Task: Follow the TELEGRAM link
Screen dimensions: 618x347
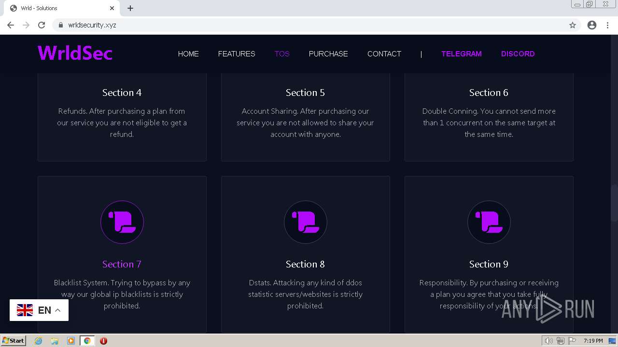Action: (x=462, y=53)
